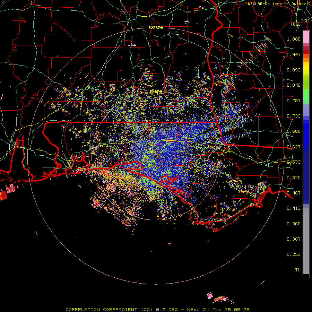Click the 0.840 color scale value
This screenshot has width=312, height=312.
pyautogui.click(x=294, y=85)
